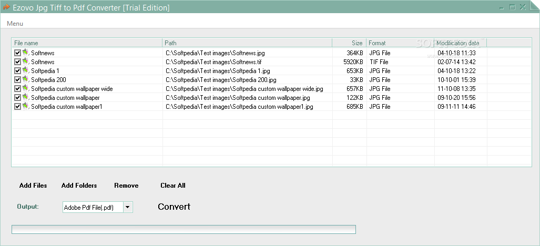This screenshot has height=246, width=540.
Task: Click the TIF File format cell
Action: [x=379, y=62]
